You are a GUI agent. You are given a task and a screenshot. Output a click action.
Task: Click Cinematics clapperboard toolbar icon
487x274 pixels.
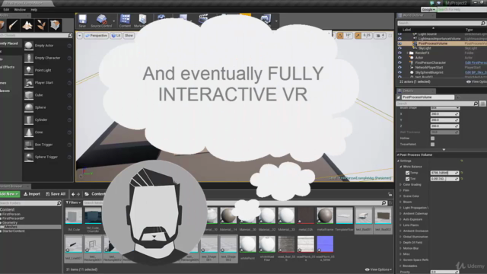203,18
